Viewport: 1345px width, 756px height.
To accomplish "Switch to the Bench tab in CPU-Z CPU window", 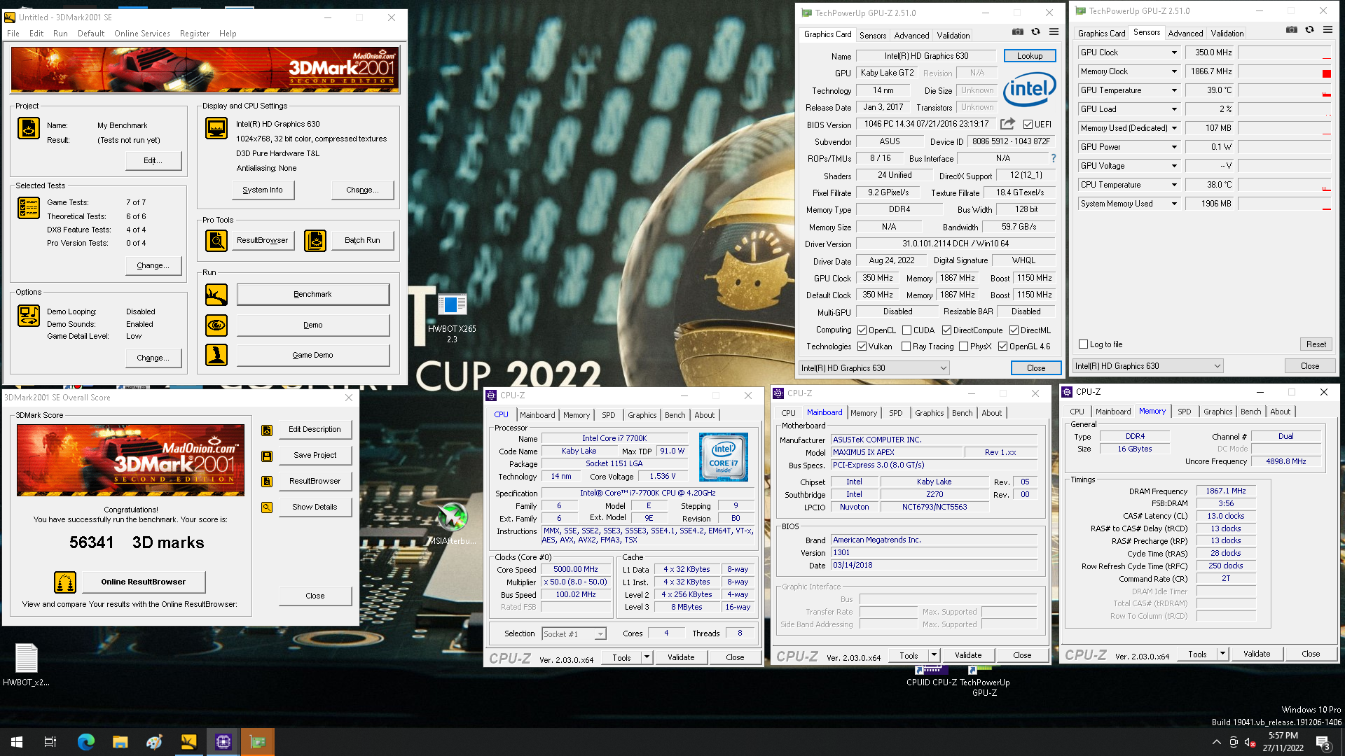I will coord(675,415).
